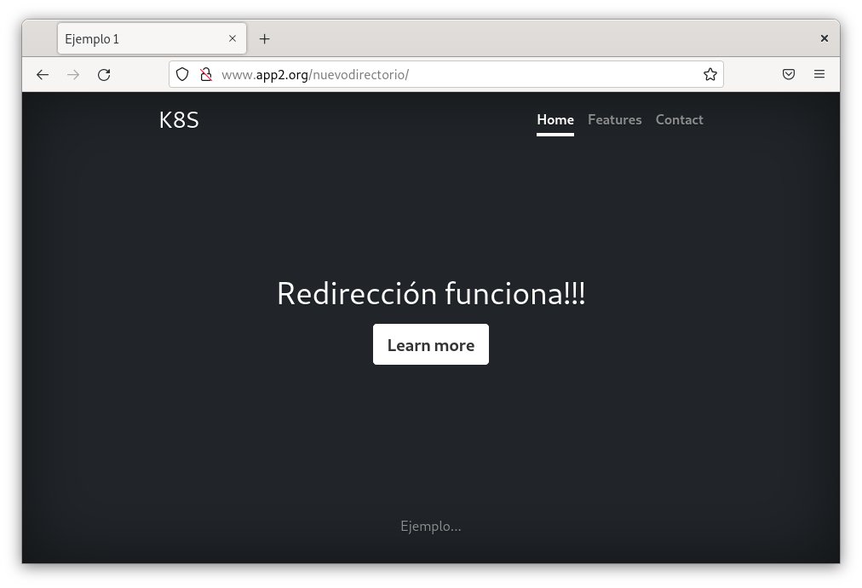
Task: Open the Firefox hamburger menu
Action: coord(819,75)
